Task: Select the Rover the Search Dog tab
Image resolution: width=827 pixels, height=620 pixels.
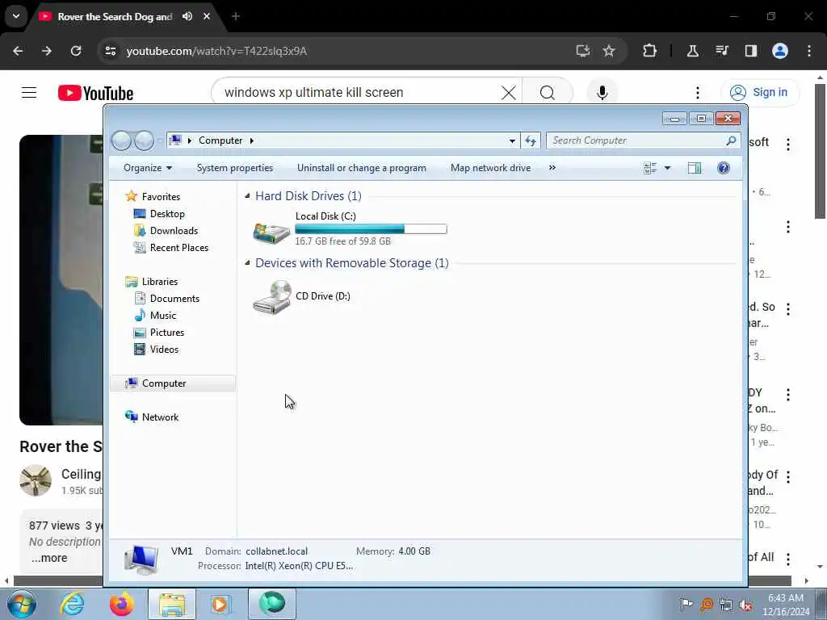Action: click(115, 17)
